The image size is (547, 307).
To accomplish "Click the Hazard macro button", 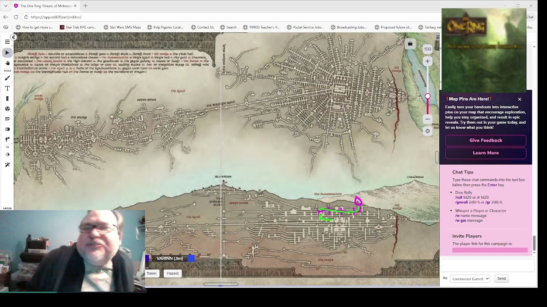I will (x=173, y=273).
